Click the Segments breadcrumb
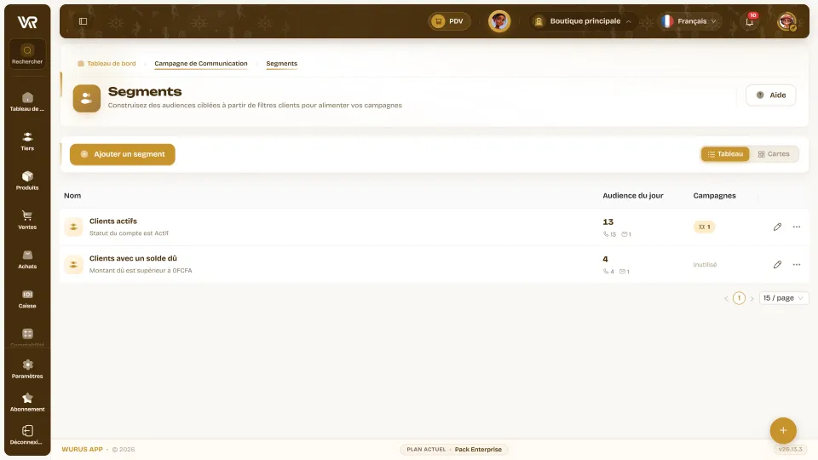 (282, 64)
